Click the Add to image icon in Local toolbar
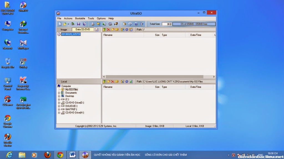 [123, 82]
